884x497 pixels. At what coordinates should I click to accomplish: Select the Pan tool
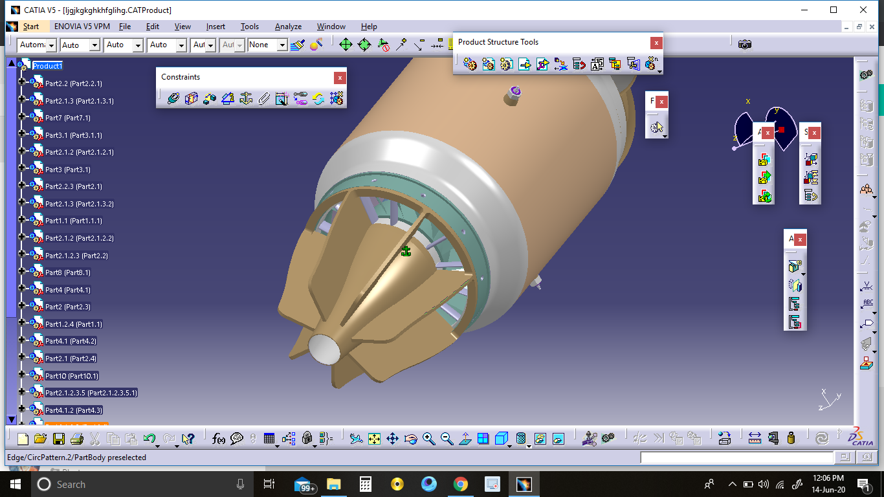point(392,439)
